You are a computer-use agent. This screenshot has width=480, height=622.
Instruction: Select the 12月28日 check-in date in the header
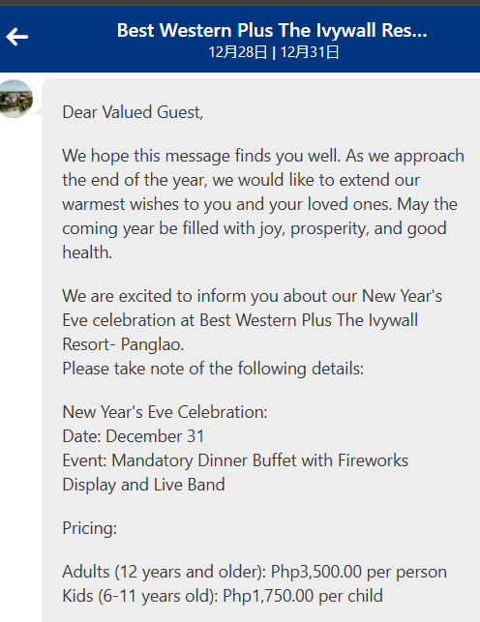coord(238,52)
